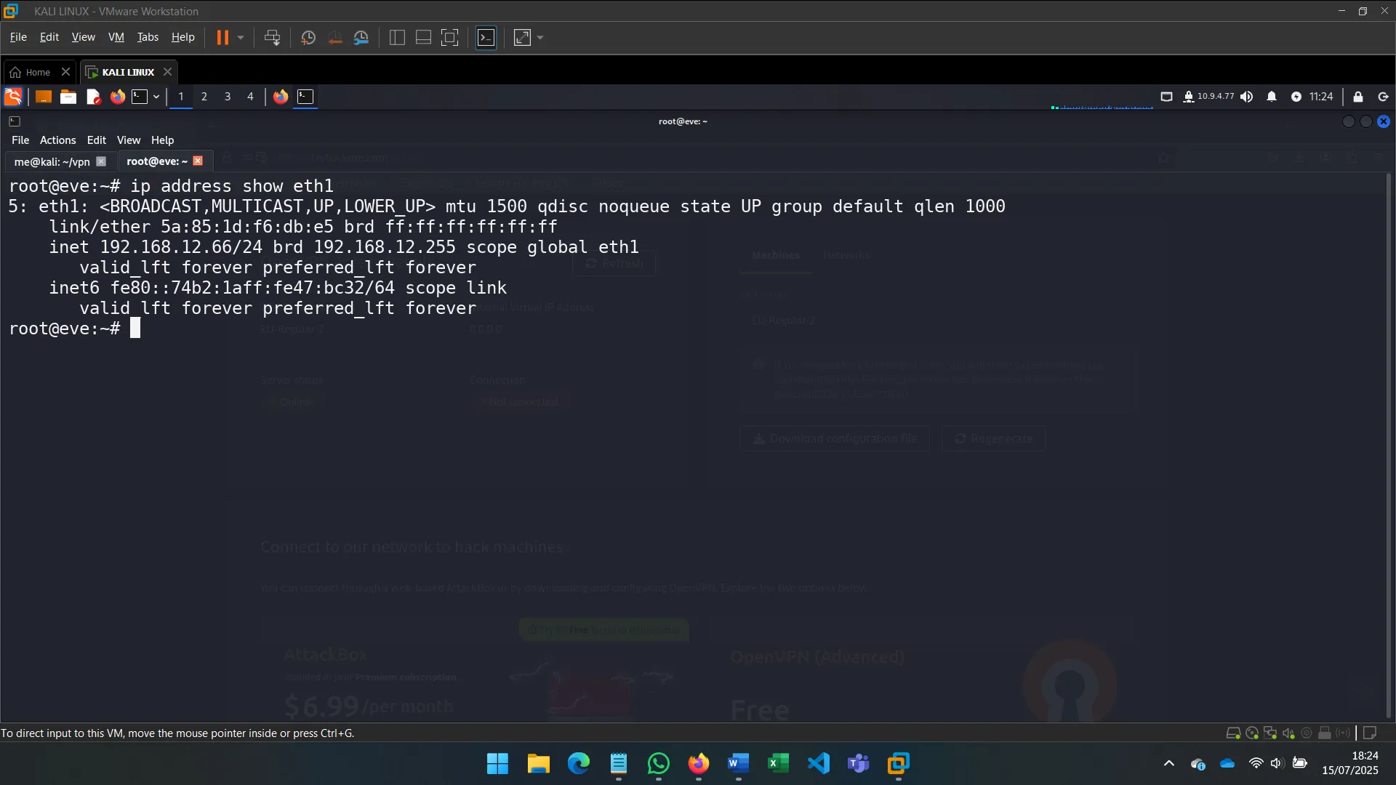The width and height of the screenshot is (1396, 785).
Task: Click the Download configuration file button
Action: pyautogui.click(x=834, y=438)
